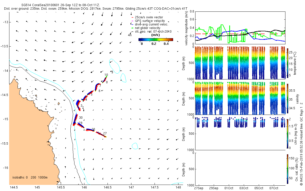This screenshot has height=191, width=305.
Task: Click latitude tick '-15.5' on map axis
Action: [4, 144]
